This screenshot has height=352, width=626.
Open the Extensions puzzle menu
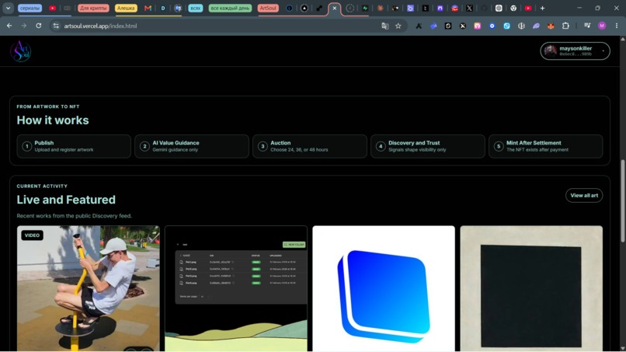[565, 26]
